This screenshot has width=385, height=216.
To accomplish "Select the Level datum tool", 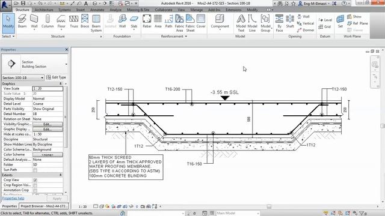I will pyautogui.click(x=325, y=20).
